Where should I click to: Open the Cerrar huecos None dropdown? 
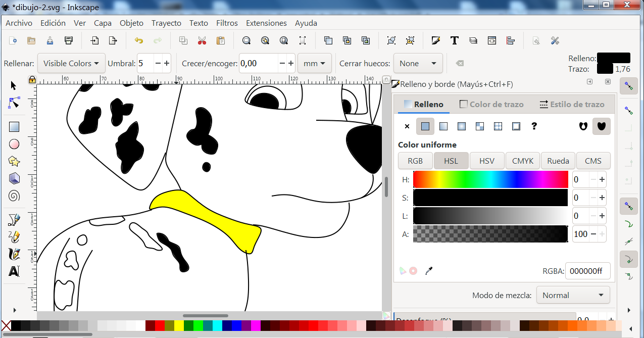click(x=418, y=63)
